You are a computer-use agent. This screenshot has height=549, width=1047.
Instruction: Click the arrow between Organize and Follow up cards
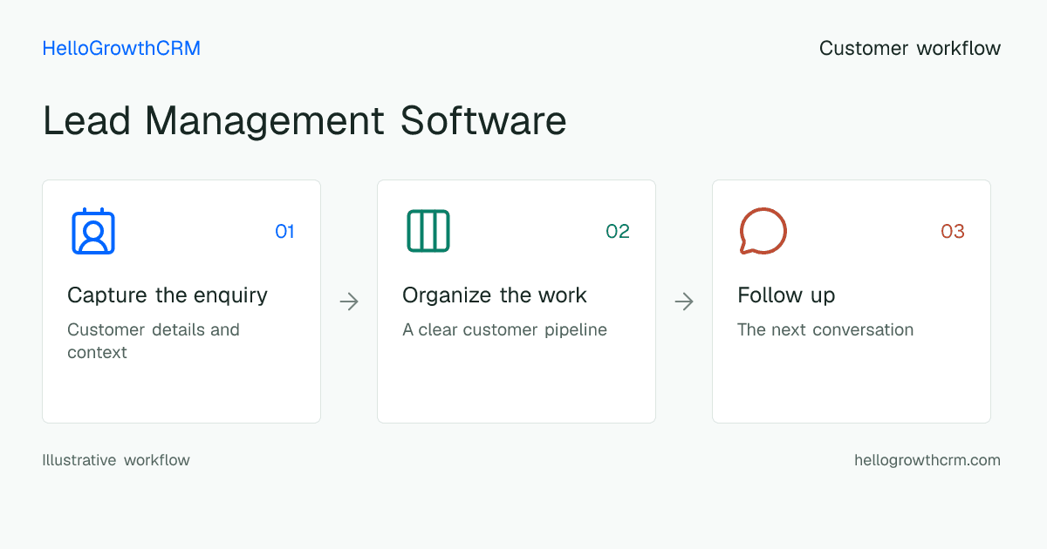click(x=684, y=302)
